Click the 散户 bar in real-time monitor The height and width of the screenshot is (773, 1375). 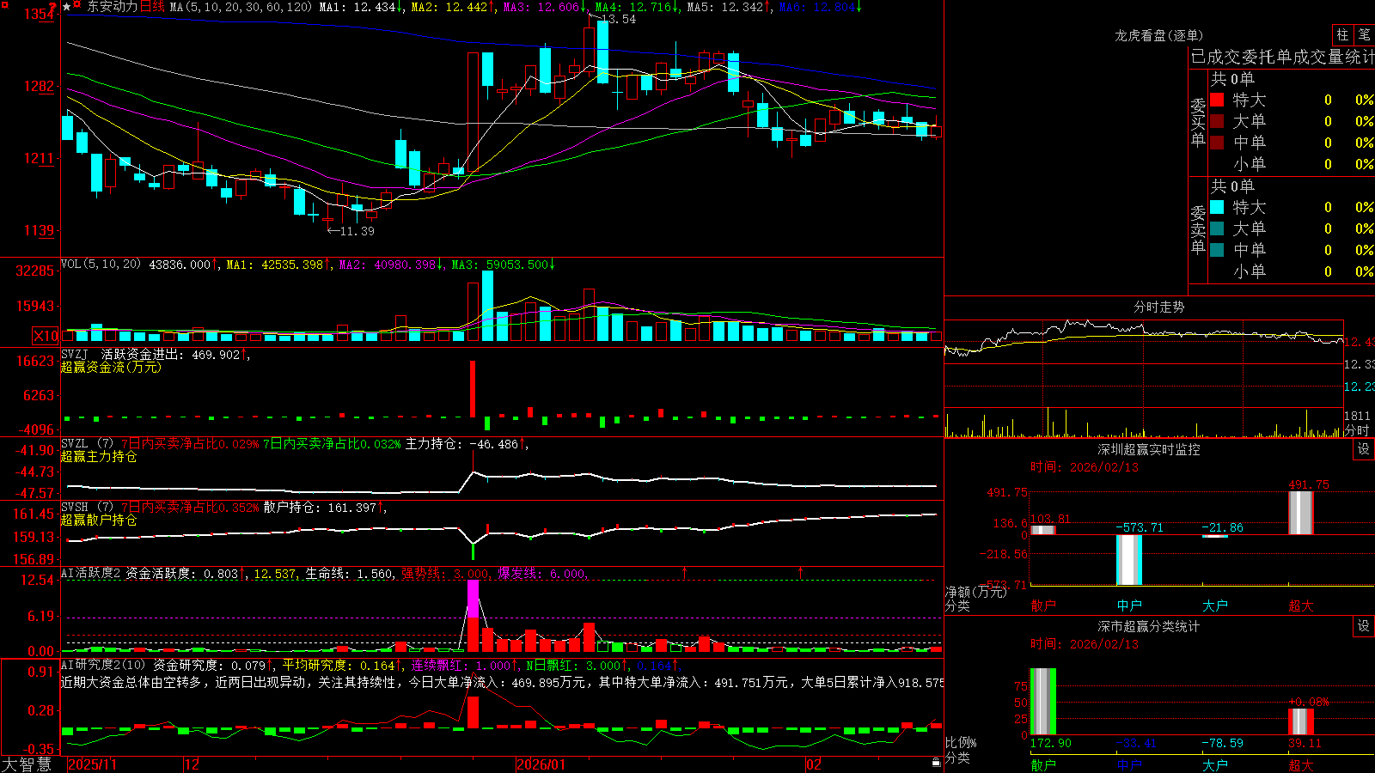point(1043,530)
